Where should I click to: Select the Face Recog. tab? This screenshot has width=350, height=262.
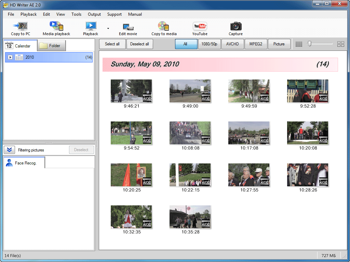24,163
